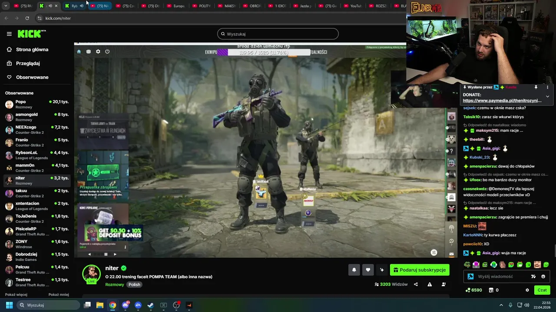The width and height of the screenshot is (556, 312).
Task: Open chat settings gear icon
Action: 527,290
